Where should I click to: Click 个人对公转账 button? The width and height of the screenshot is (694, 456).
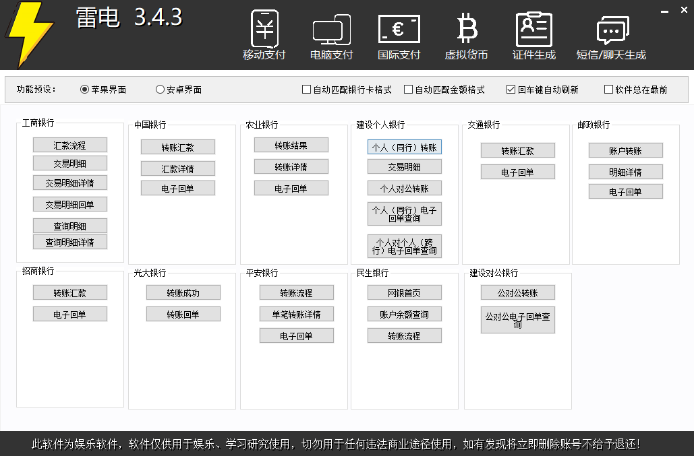tap(405, 188)
